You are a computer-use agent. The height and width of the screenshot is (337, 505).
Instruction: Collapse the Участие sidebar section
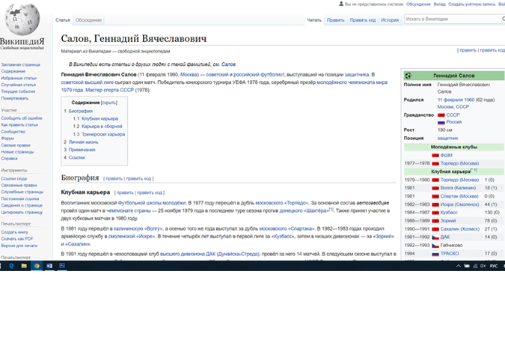(9, 109)
